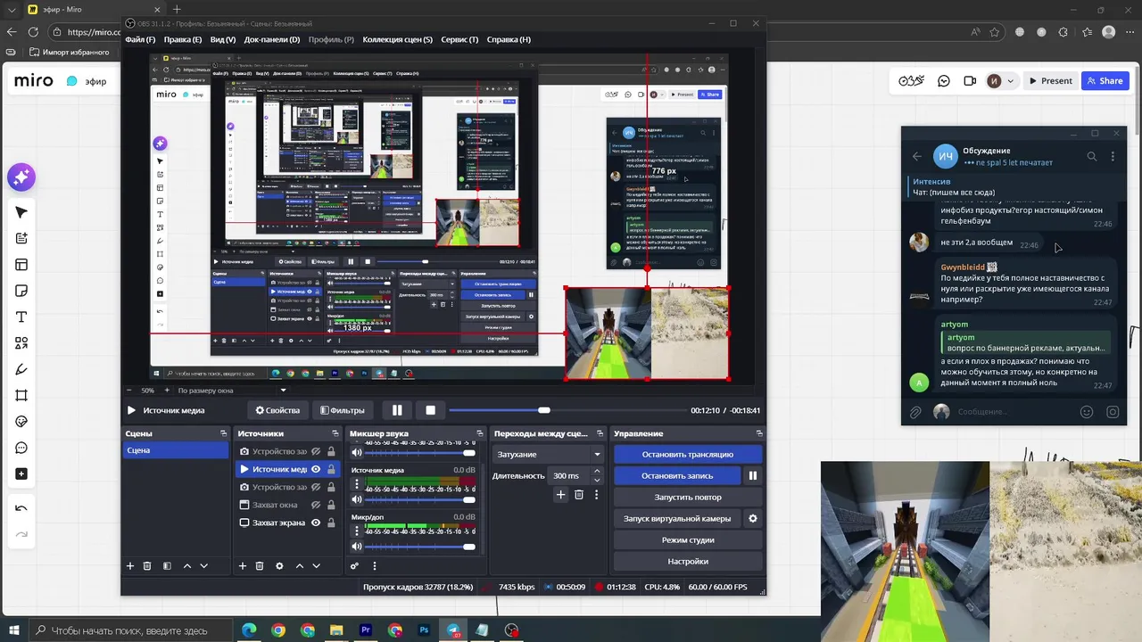Viewport: 1142px width, 642px height.
Task: Click Режим студии button
Action: 688,540
